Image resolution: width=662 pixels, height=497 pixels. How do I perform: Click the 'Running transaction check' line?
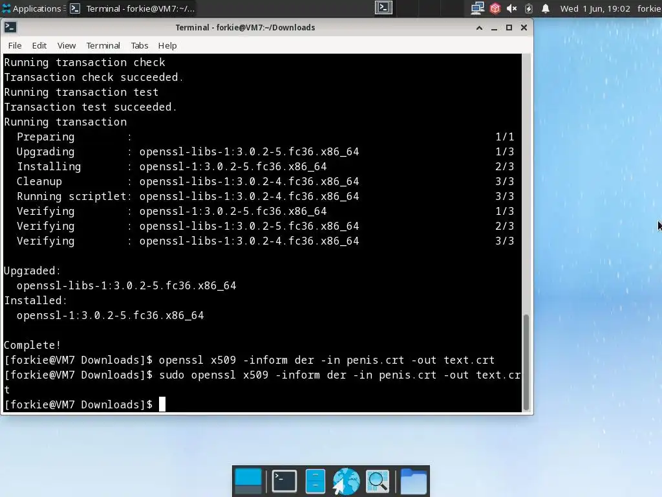(x=85, y=63)
